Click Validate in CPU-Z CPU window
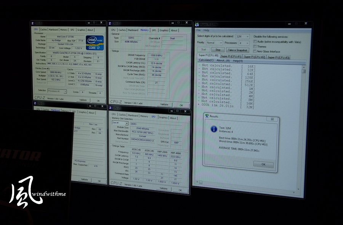Image resolution: width=343 pixels, height=225 pixels. point(83,100)
